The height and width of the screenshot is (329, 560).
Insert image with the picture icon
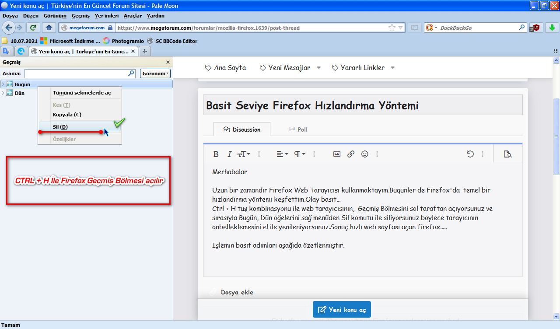(337, 154)
